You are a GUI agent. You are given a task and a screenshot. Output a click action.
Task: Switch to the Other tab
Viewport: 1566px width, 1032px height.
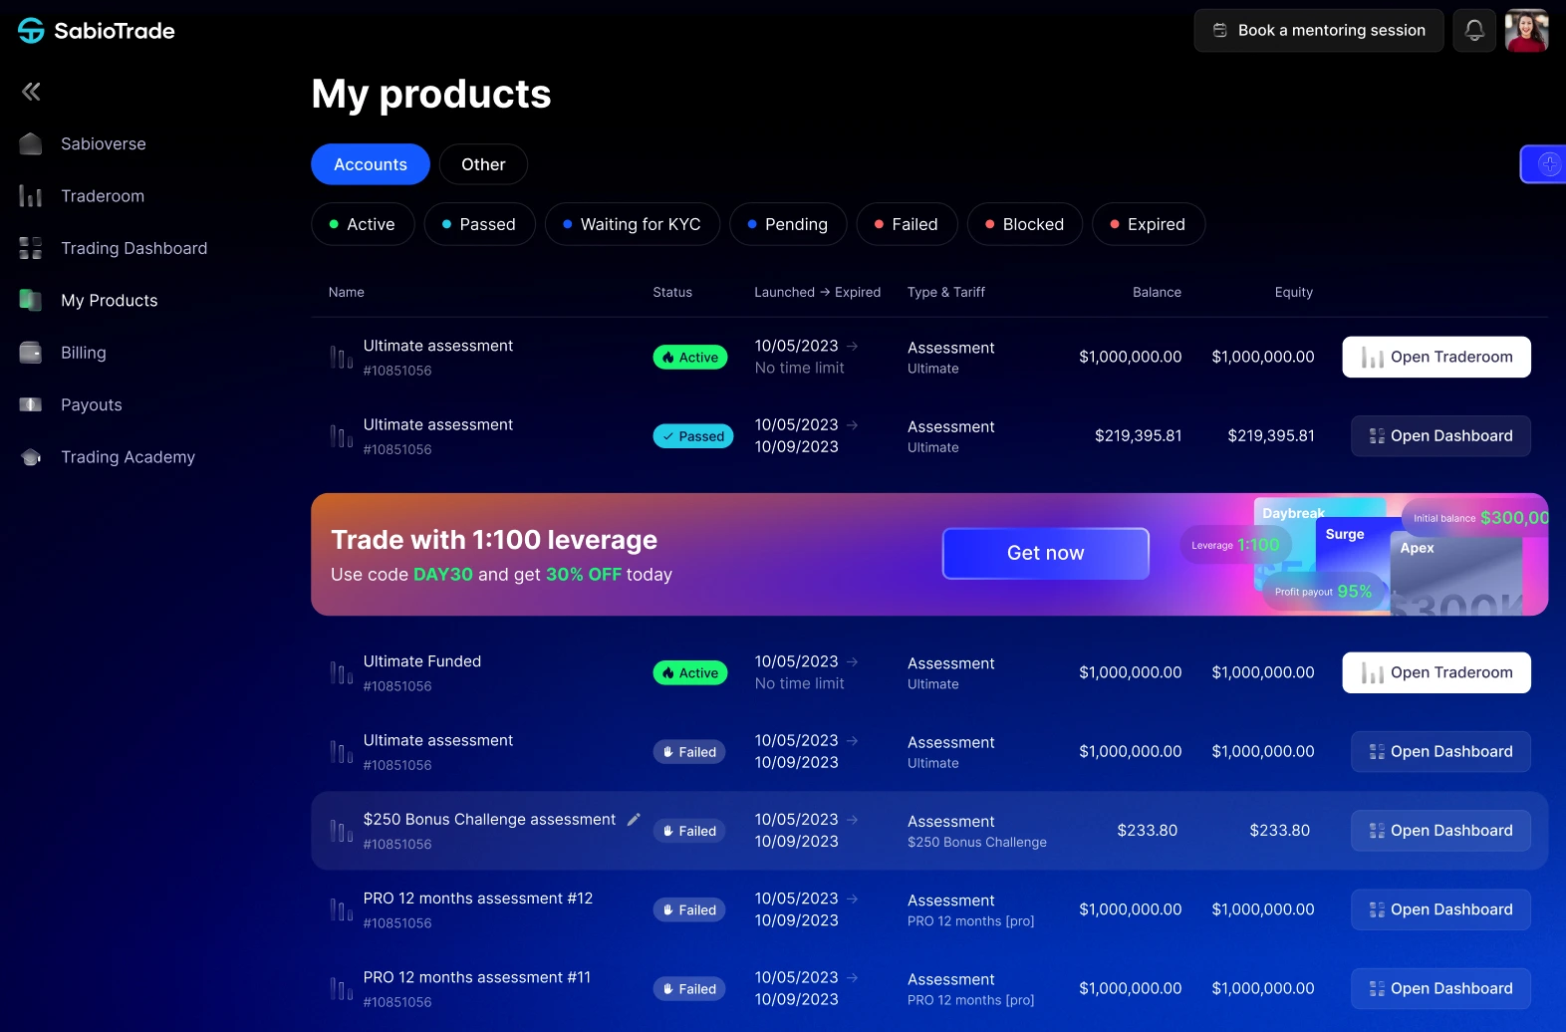tap(483, 164)
